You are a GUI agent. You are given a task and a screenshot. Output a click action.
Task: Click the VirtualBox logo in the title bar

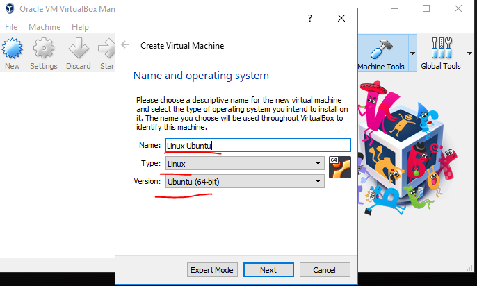pos(10,8)
